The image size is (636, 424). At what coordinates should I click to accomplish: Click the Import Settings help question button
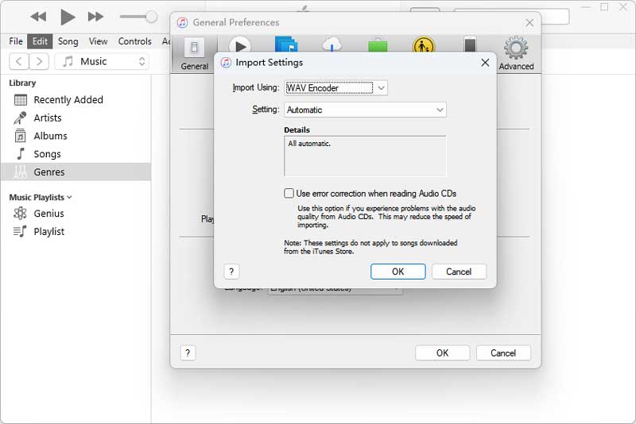click(x=231, y=272)
